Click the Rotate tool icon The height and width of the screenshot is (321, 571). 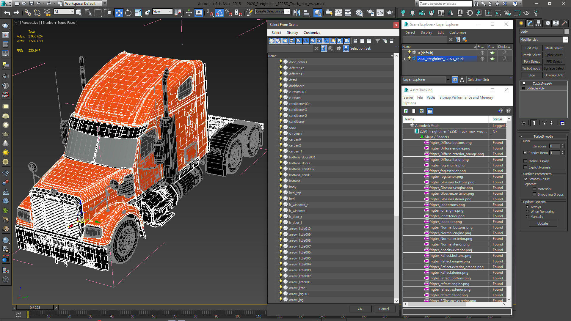point(128,13)
